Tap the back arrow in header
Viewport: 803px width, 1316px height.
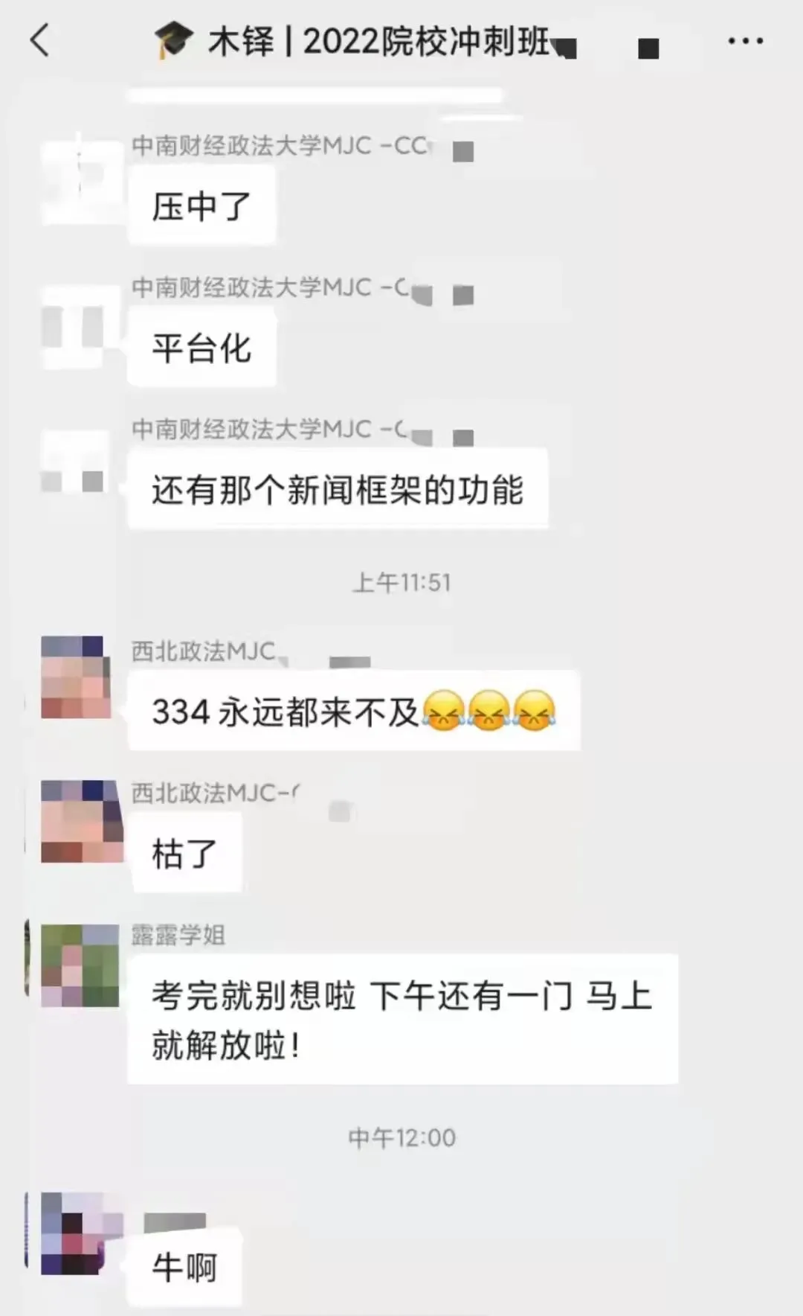(40, 40)
